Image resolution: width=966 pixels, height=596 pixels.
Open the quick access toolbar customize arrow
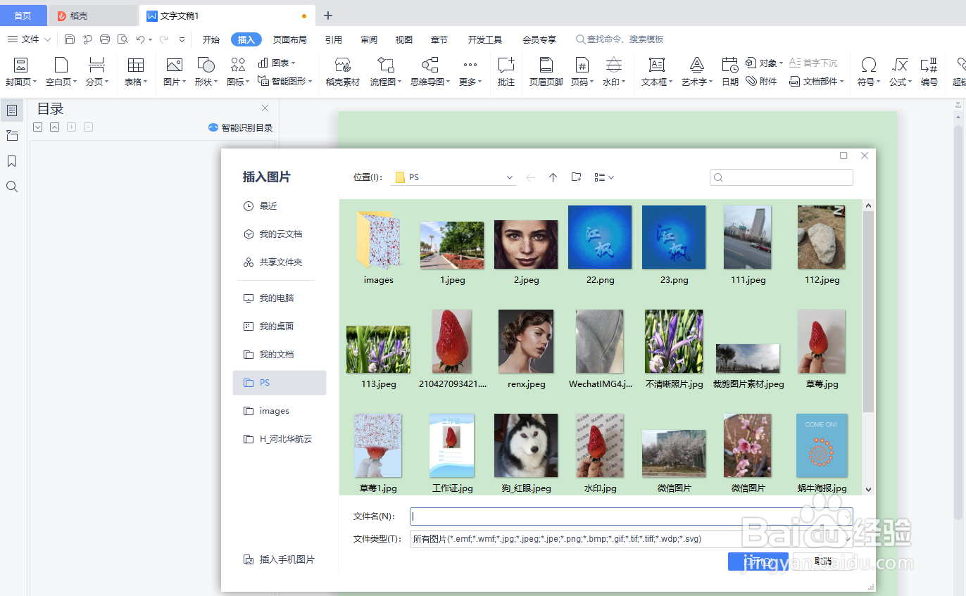click(182, 39)
